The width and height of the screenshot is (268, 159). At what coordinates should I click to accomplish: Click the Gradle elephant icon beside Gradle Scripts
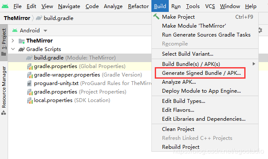pyautogui.click(x=22, y=49)
